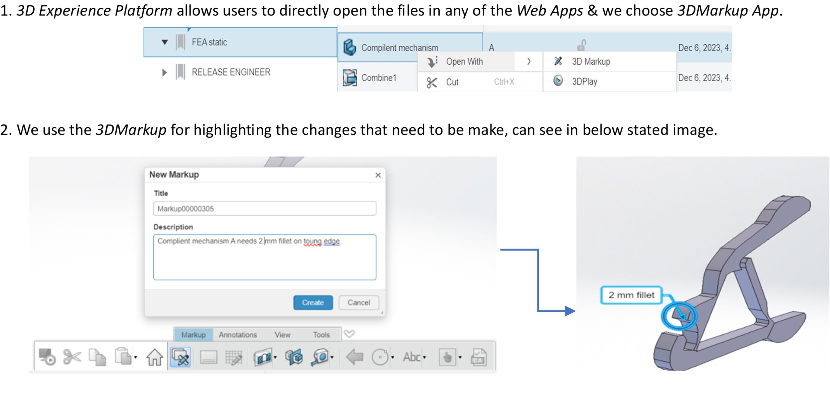This screenshot has height=395, width=830.
Task: Click the CA document check icon
Action: coord(479,357)
